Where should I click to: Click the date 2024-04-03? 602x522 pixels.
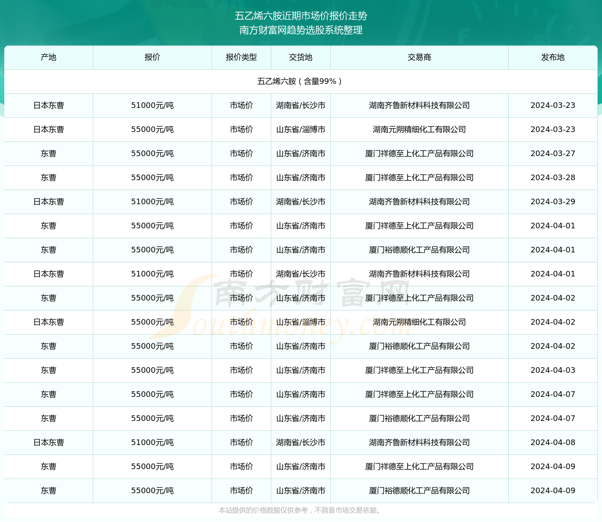click(x=553, y=370)
